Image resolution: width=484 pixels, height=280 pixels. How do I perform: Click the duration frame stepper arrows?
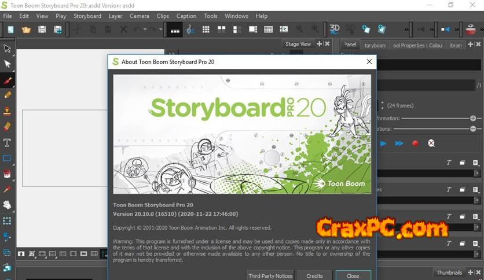coord(382,105)
